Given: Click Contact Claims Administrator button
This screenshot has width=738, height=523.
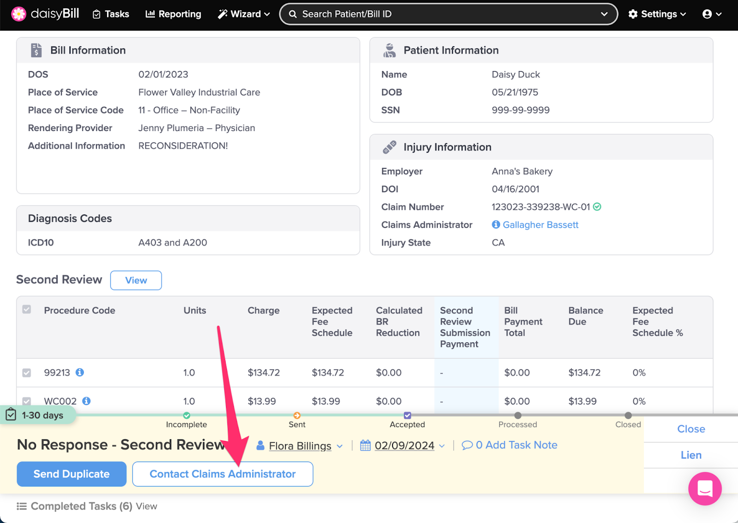Looking at the screenshot, I should pos(222,474).
